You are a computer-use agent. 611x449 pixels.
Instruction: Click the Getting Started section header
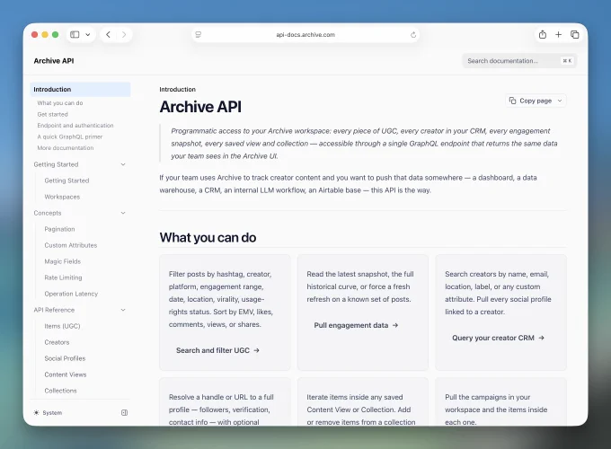tap(56, 164)
